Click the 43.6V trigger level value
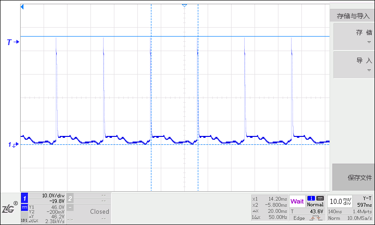The image size is (375, 225). tap(316, 211)
